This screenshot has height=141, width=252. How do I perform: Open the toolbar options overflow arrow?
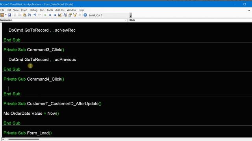pos(130,15)
